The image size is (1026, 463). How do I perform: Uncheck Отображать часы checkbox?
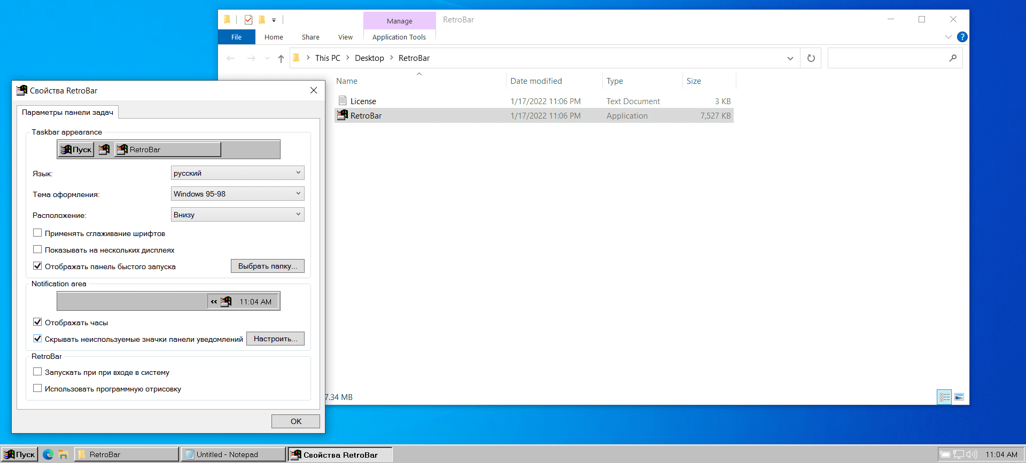coord(37,322)
